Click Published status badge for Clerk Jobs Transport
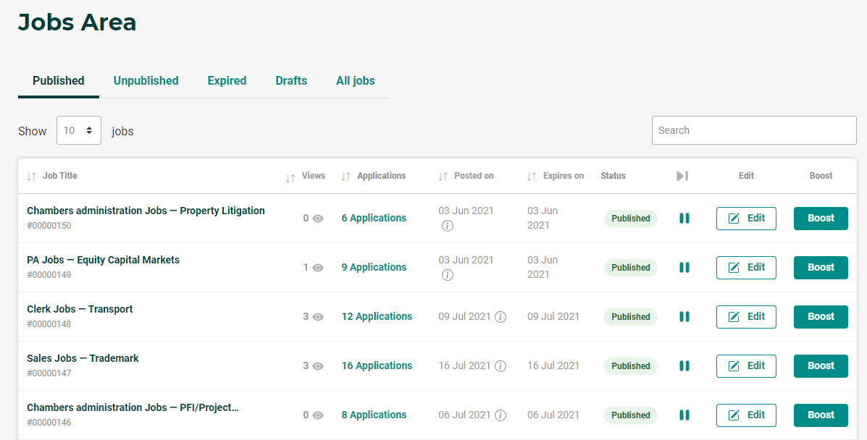 click(x=630, y=317)
